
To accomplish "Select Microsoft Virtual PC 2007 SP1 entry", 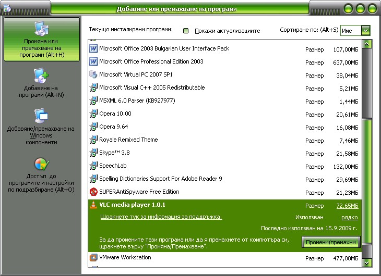I will (x=225, y=74).
